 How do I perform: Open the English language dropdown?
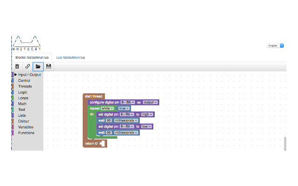pyautogui.click(x=275, y=46)
